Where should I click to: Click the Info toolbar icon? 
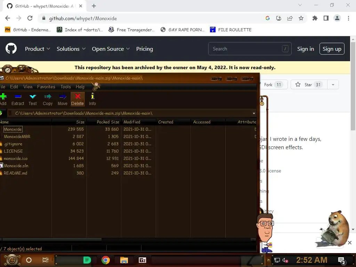pyautogui.click(x=92, y=99)
